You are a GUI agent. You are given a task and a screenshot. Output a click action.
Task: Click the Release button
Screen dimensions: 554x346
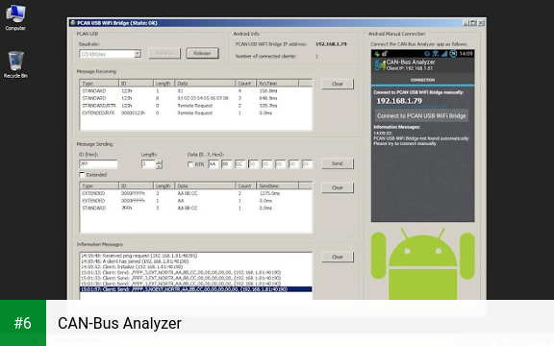tap(202, 53)
